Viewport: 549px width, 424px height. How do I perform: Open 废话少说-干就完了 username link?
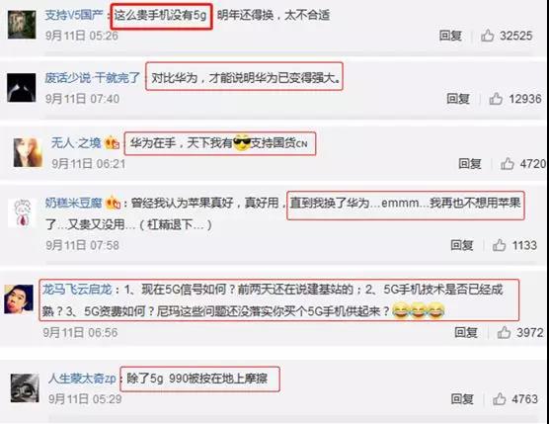[93, 78]
